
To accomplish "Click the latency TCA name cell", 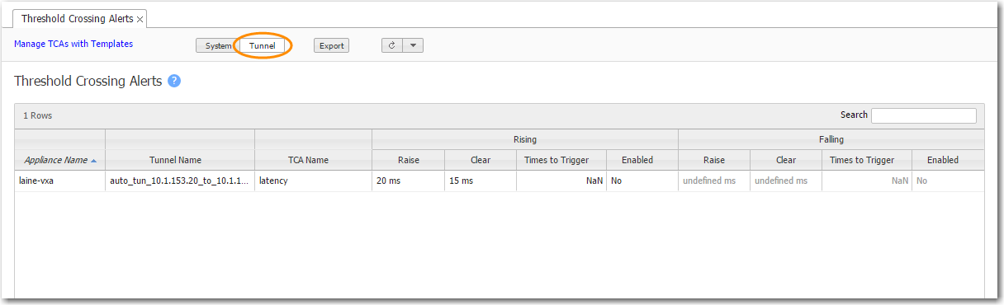I will click(313, 181).
